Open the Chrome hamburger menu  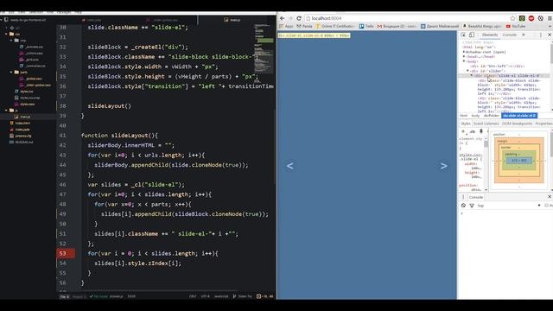pos(550,18)
